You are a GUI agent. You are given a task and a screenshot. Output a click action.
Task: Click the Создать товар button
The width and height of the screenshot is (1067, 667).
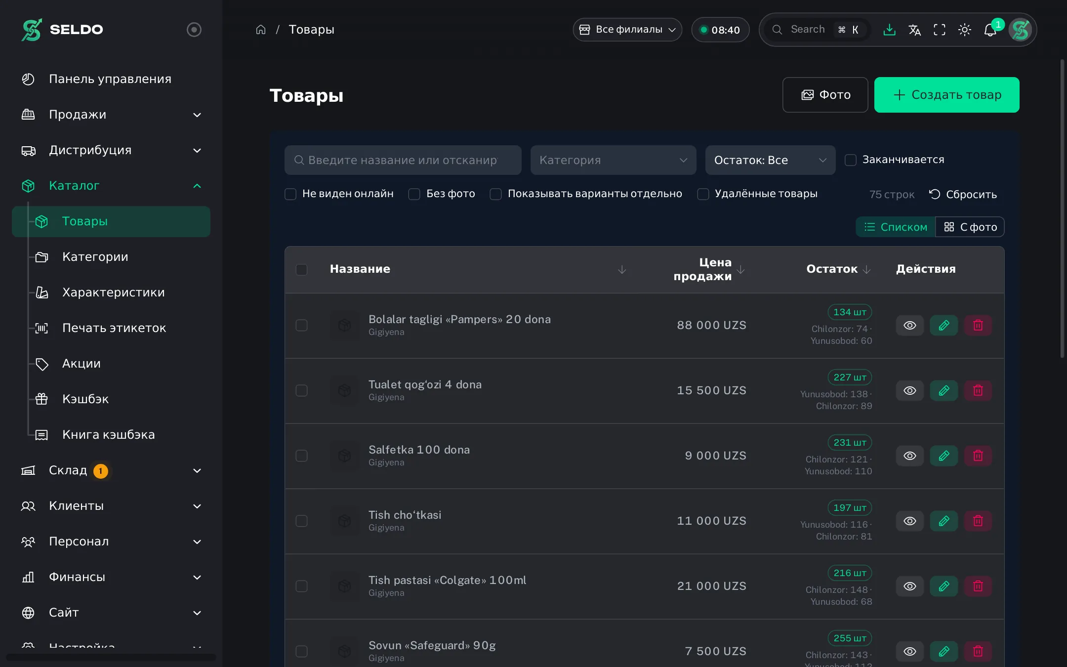pyautogui.click(x=946, y=95)
